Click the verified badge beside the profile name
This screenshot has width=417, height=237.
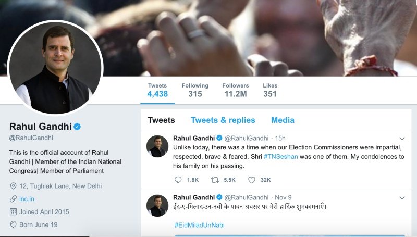(77, 127)
